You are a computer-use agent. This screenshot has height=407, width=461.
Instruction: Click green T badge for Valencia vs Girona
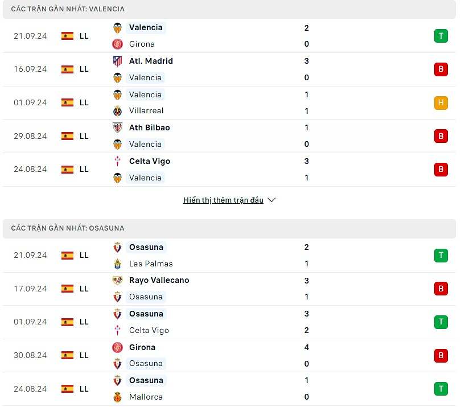pyautogui.click(x=441, y=36)
